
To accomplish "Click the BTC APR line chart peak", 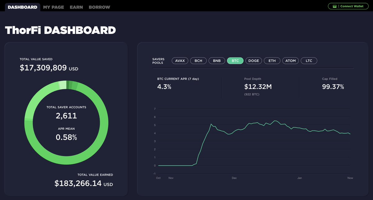I will click(x=275, y=121).
